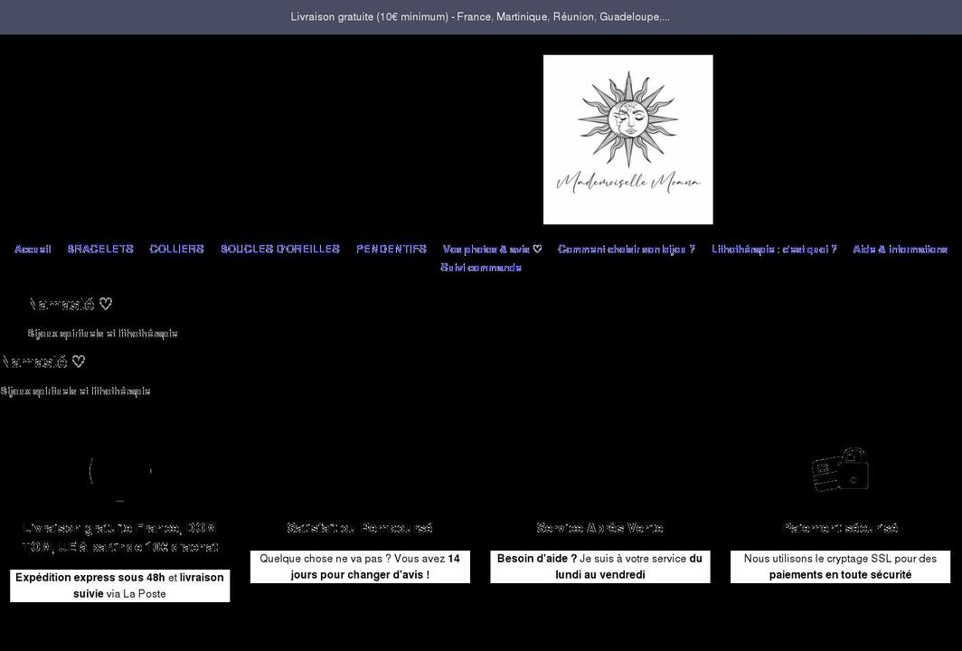Click Paiement sécurisé heading
This screenshot has width=962, height=651.
coord(841,528)
